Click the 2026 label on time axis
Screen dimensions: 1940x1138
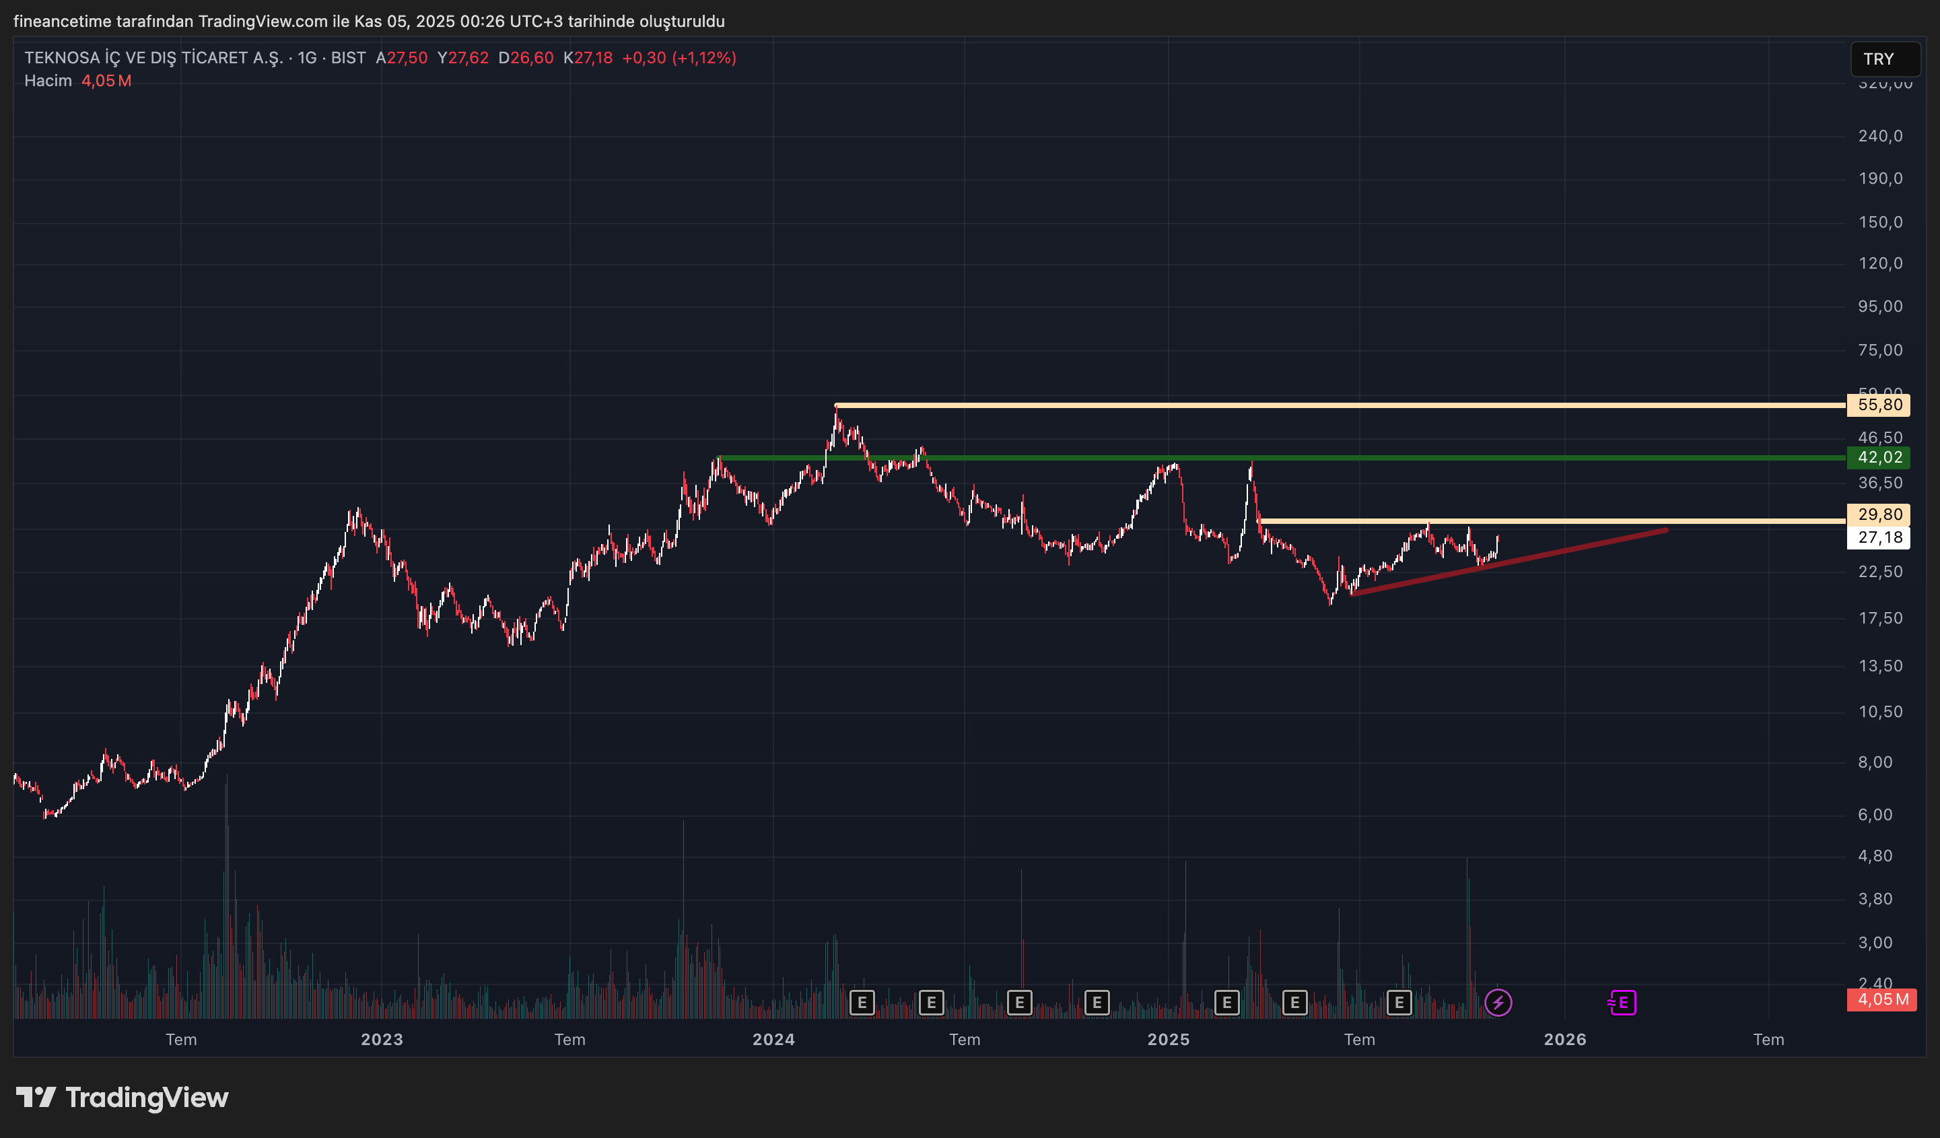[x=1564, y=1040]
